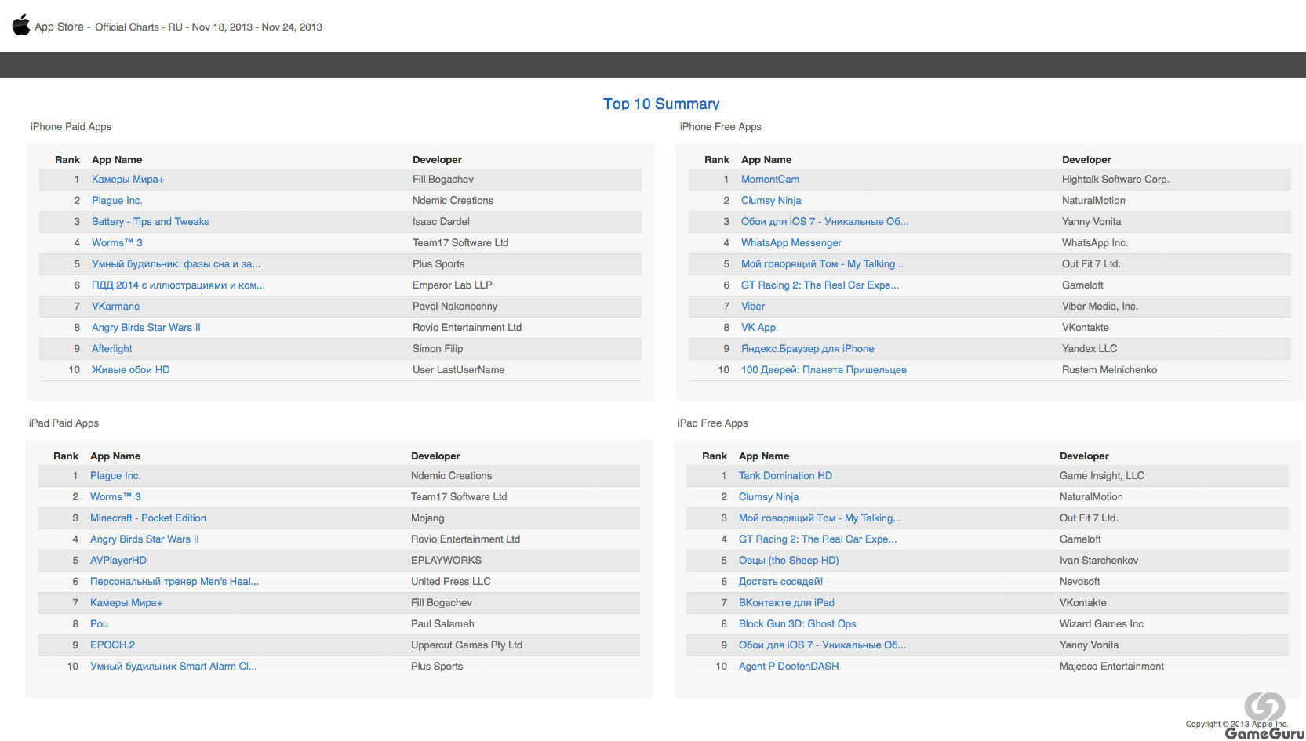This screenshot has height=741, width=1306.
Task: Open Умный будильник Smart Alarm Clock link
Action: 173,667
